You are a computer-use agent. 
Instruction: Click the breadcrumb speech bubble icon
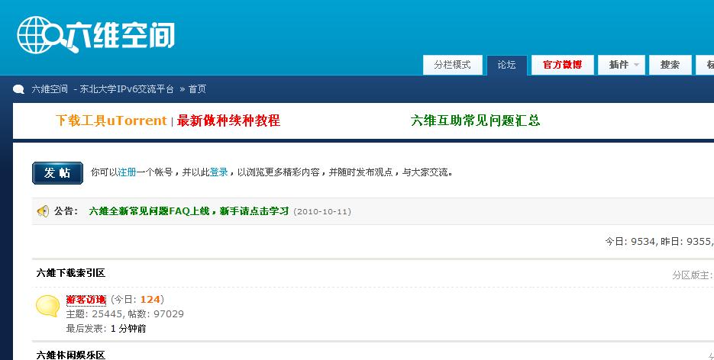point(18,89)
